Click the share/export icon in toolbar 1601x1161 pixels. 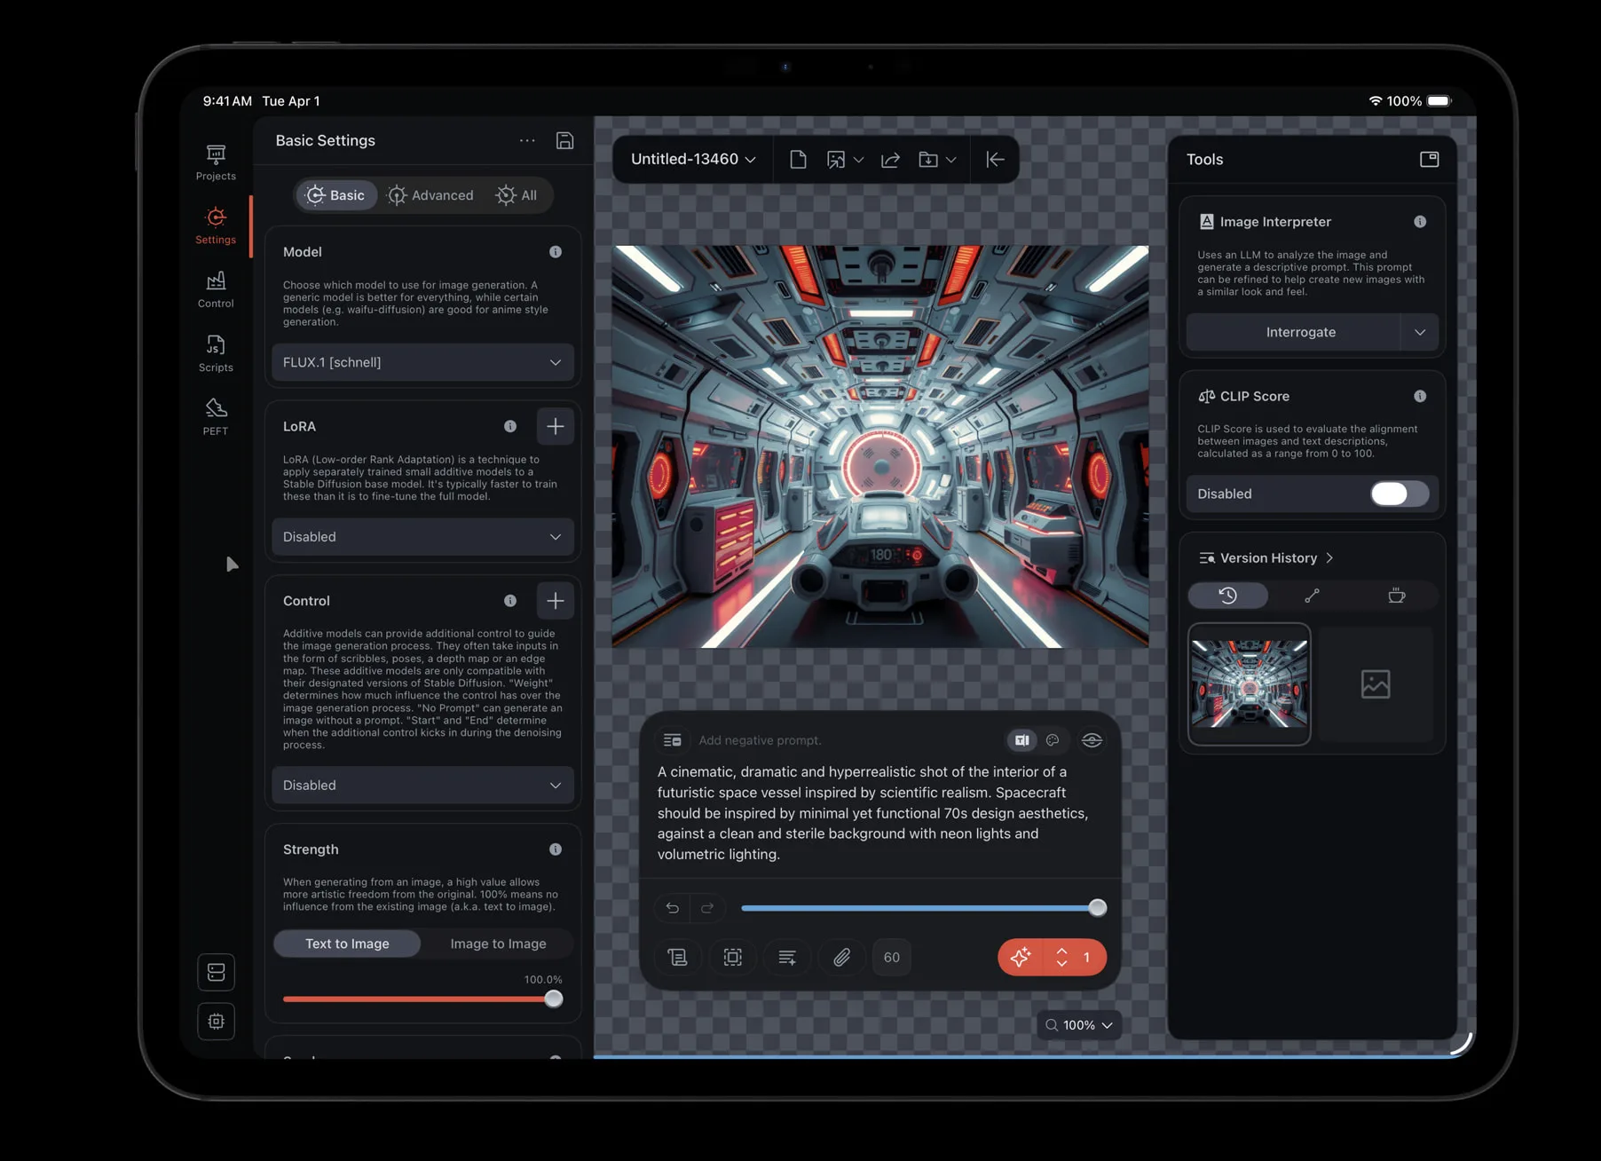890,160
